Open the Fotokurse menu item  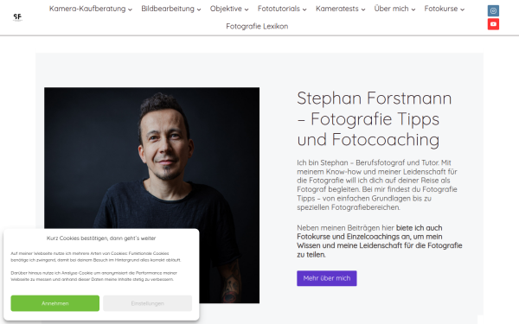coord(441,9)
